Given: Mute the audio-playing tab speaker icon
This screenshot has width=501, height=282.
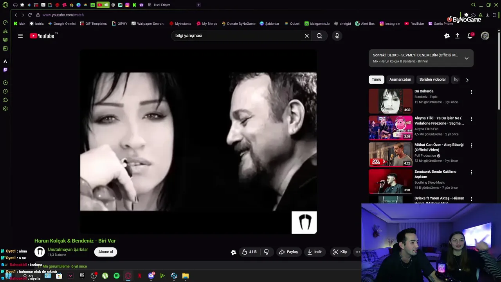Looking at the screenshot, I should coord(106,5).
